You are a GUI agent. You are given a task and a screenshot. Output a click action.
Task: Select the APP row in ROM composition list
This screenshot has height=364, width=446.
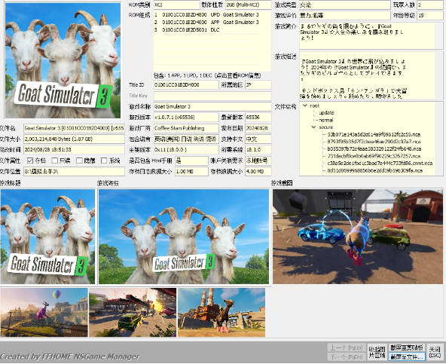click(206, 22)
